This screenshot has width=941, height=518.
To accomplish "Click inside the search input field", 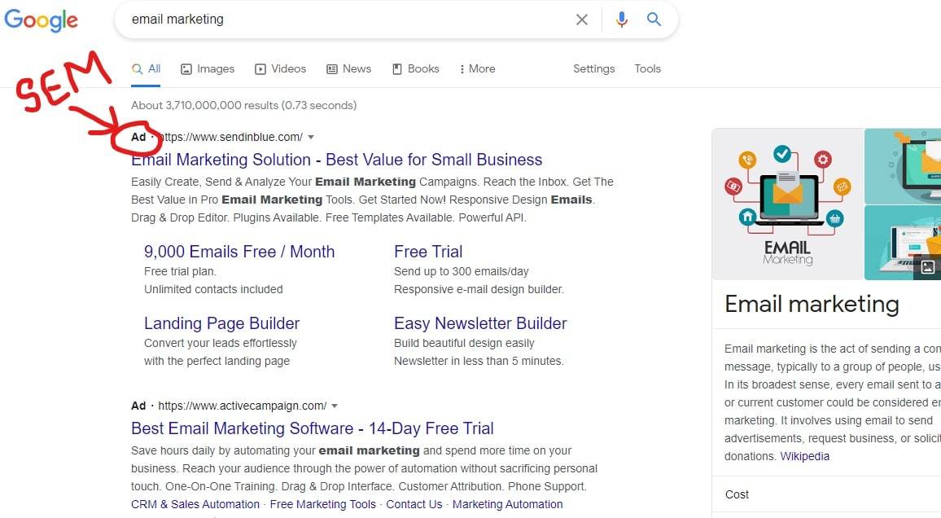I will 326,20.
